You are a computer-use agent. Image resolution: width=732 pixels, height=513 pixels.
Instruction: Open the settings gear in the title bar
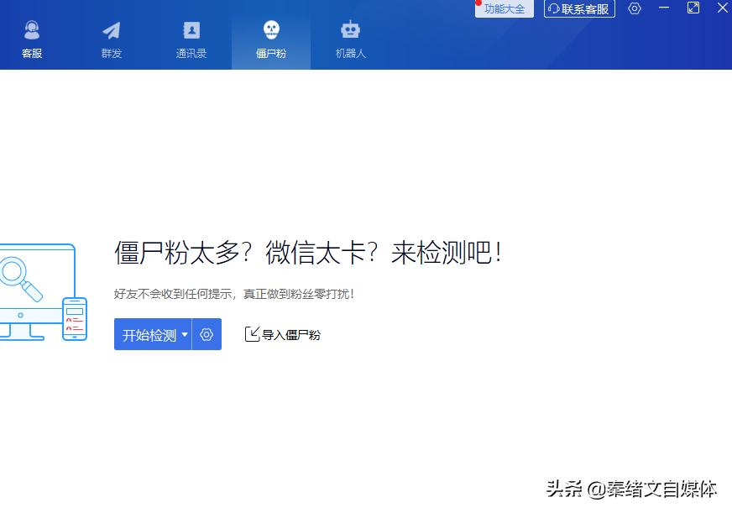pos(634,8)
